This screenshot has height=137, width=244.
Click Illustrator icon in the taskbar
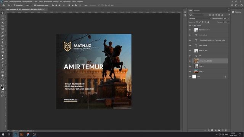(x=22, y=134)
